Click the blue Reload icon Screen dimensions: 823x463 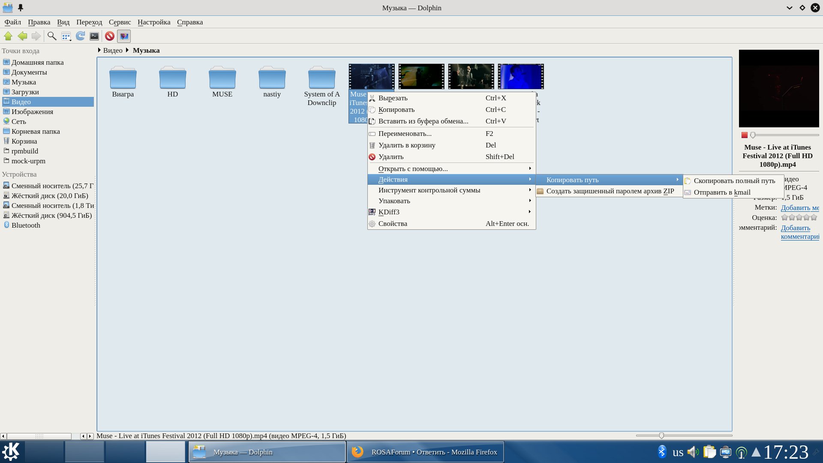80,36
